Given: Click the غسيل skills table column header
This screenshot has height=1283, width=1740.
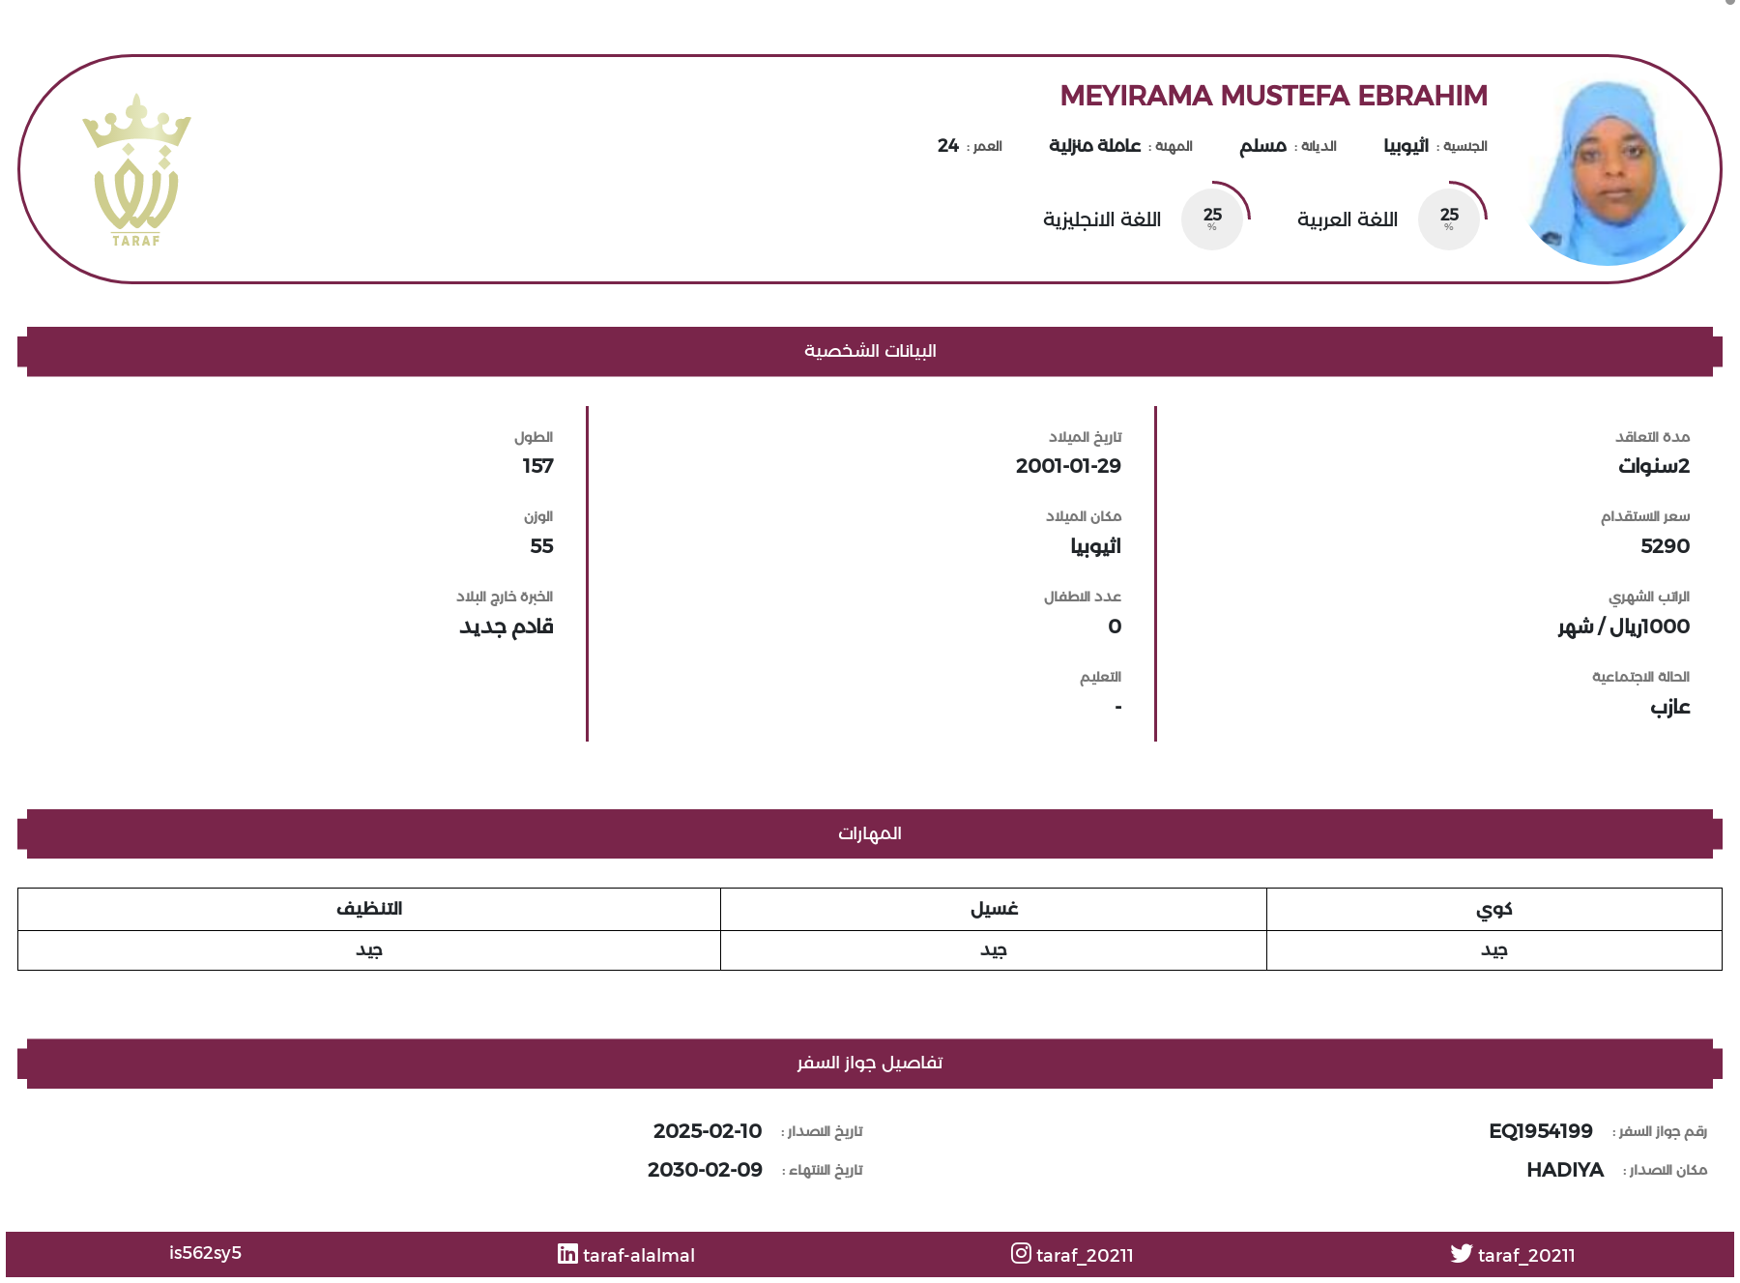Looking at the screenshot, I should [994, 909].
